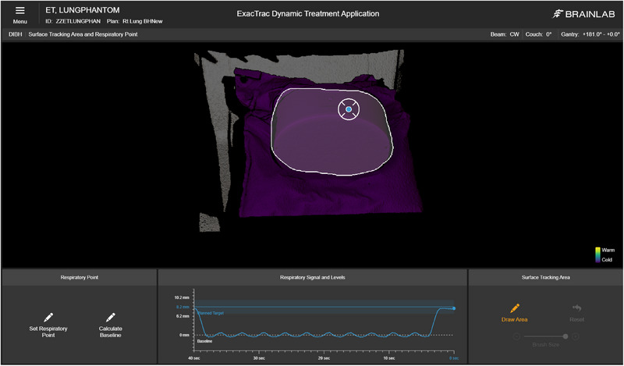Screen dimensions: 624x366
Task: Click the Reset undo arrow icon
Action: (x=576, y=307)
